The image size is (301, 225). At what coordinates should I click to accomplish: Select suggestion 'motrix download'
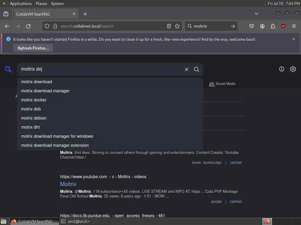[110, 82]
